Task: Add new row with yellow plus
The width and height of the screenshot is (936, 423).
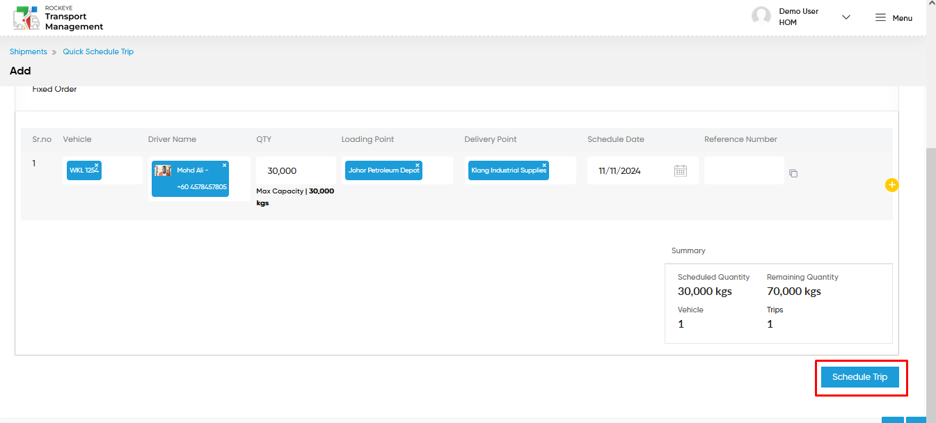Action: (892, 185)
